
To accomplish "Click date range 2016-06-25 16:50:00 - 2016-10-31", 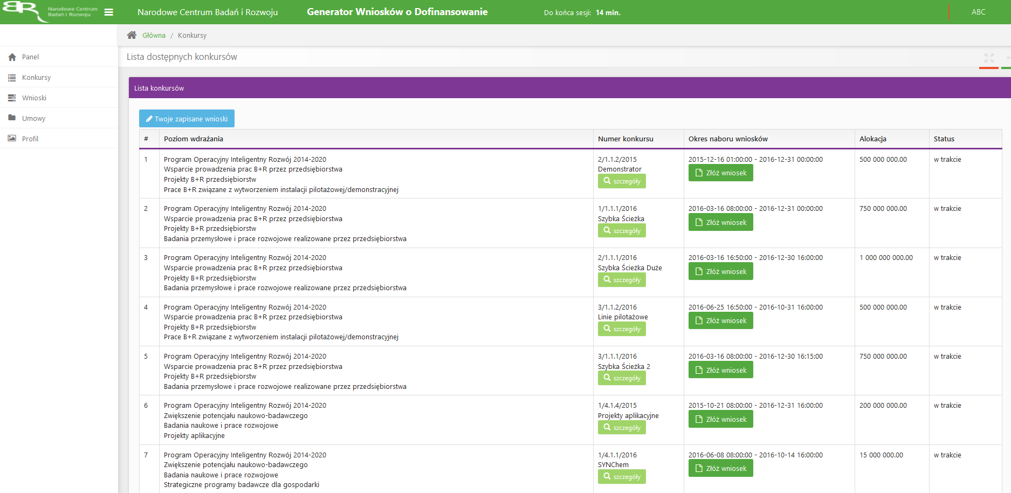I will point(755,307).
